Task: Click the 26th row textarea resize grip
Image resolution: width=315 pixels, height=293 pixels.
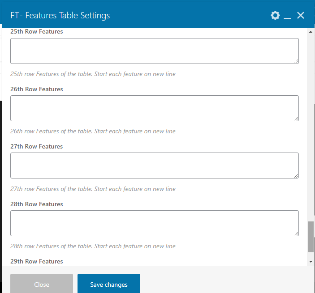Action: (x=296, y=119)
